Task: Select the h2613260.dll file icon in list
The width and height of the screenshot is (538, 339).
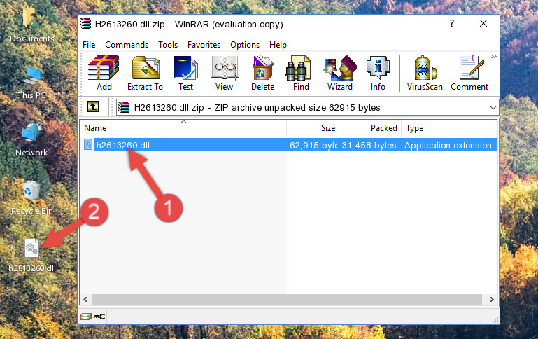Action: click(88, 144)
